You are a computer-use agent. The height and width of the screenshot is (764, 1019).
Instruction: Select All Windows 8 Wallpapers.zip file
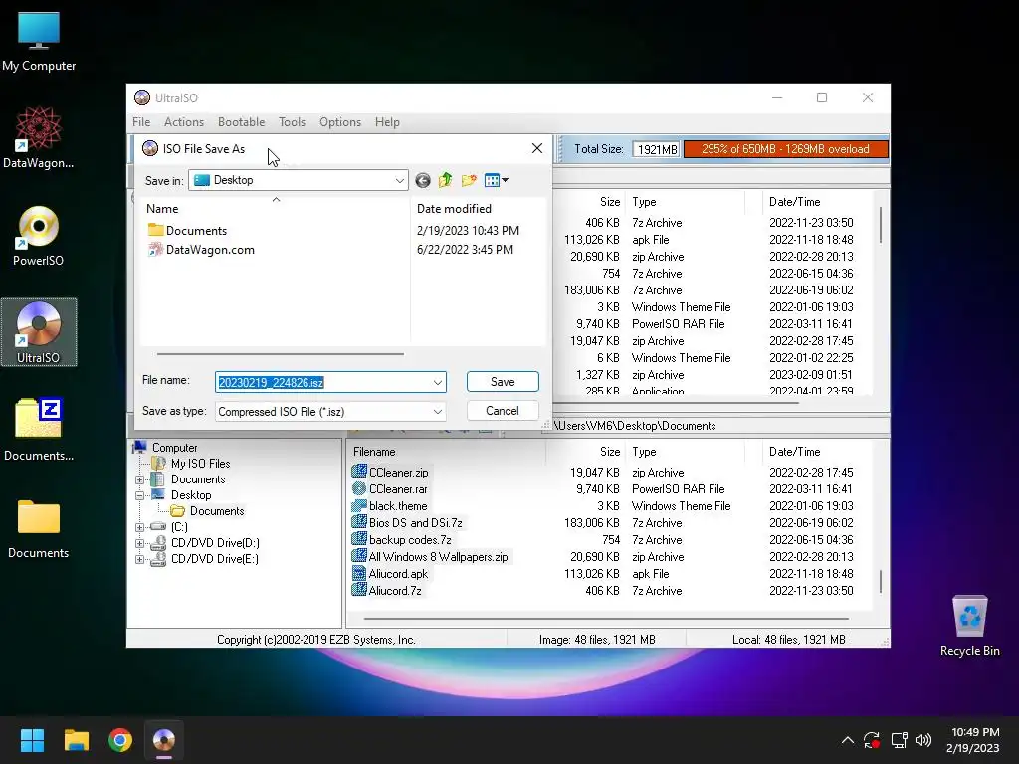pyautogui.click(x=430, y=557)
